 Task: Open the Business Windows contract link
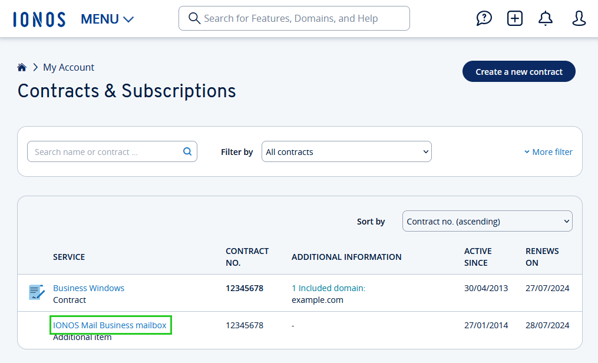click(x=88, y=288)
